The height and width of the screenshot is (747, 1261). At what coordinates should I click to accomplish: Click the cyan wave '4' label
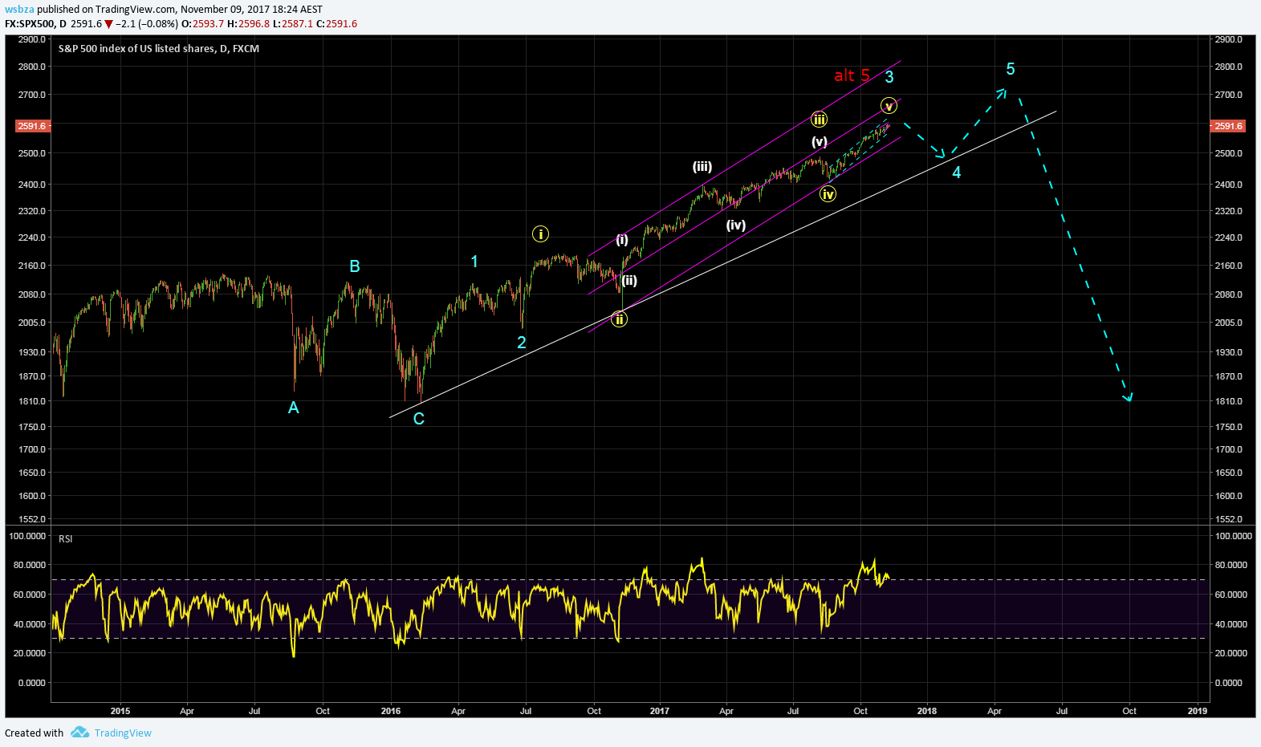957,173
